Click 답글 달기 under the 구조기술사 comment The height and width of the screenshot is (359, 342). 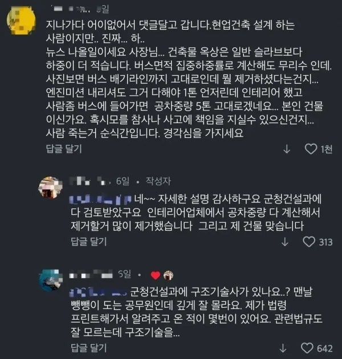[x=89, y=348]
